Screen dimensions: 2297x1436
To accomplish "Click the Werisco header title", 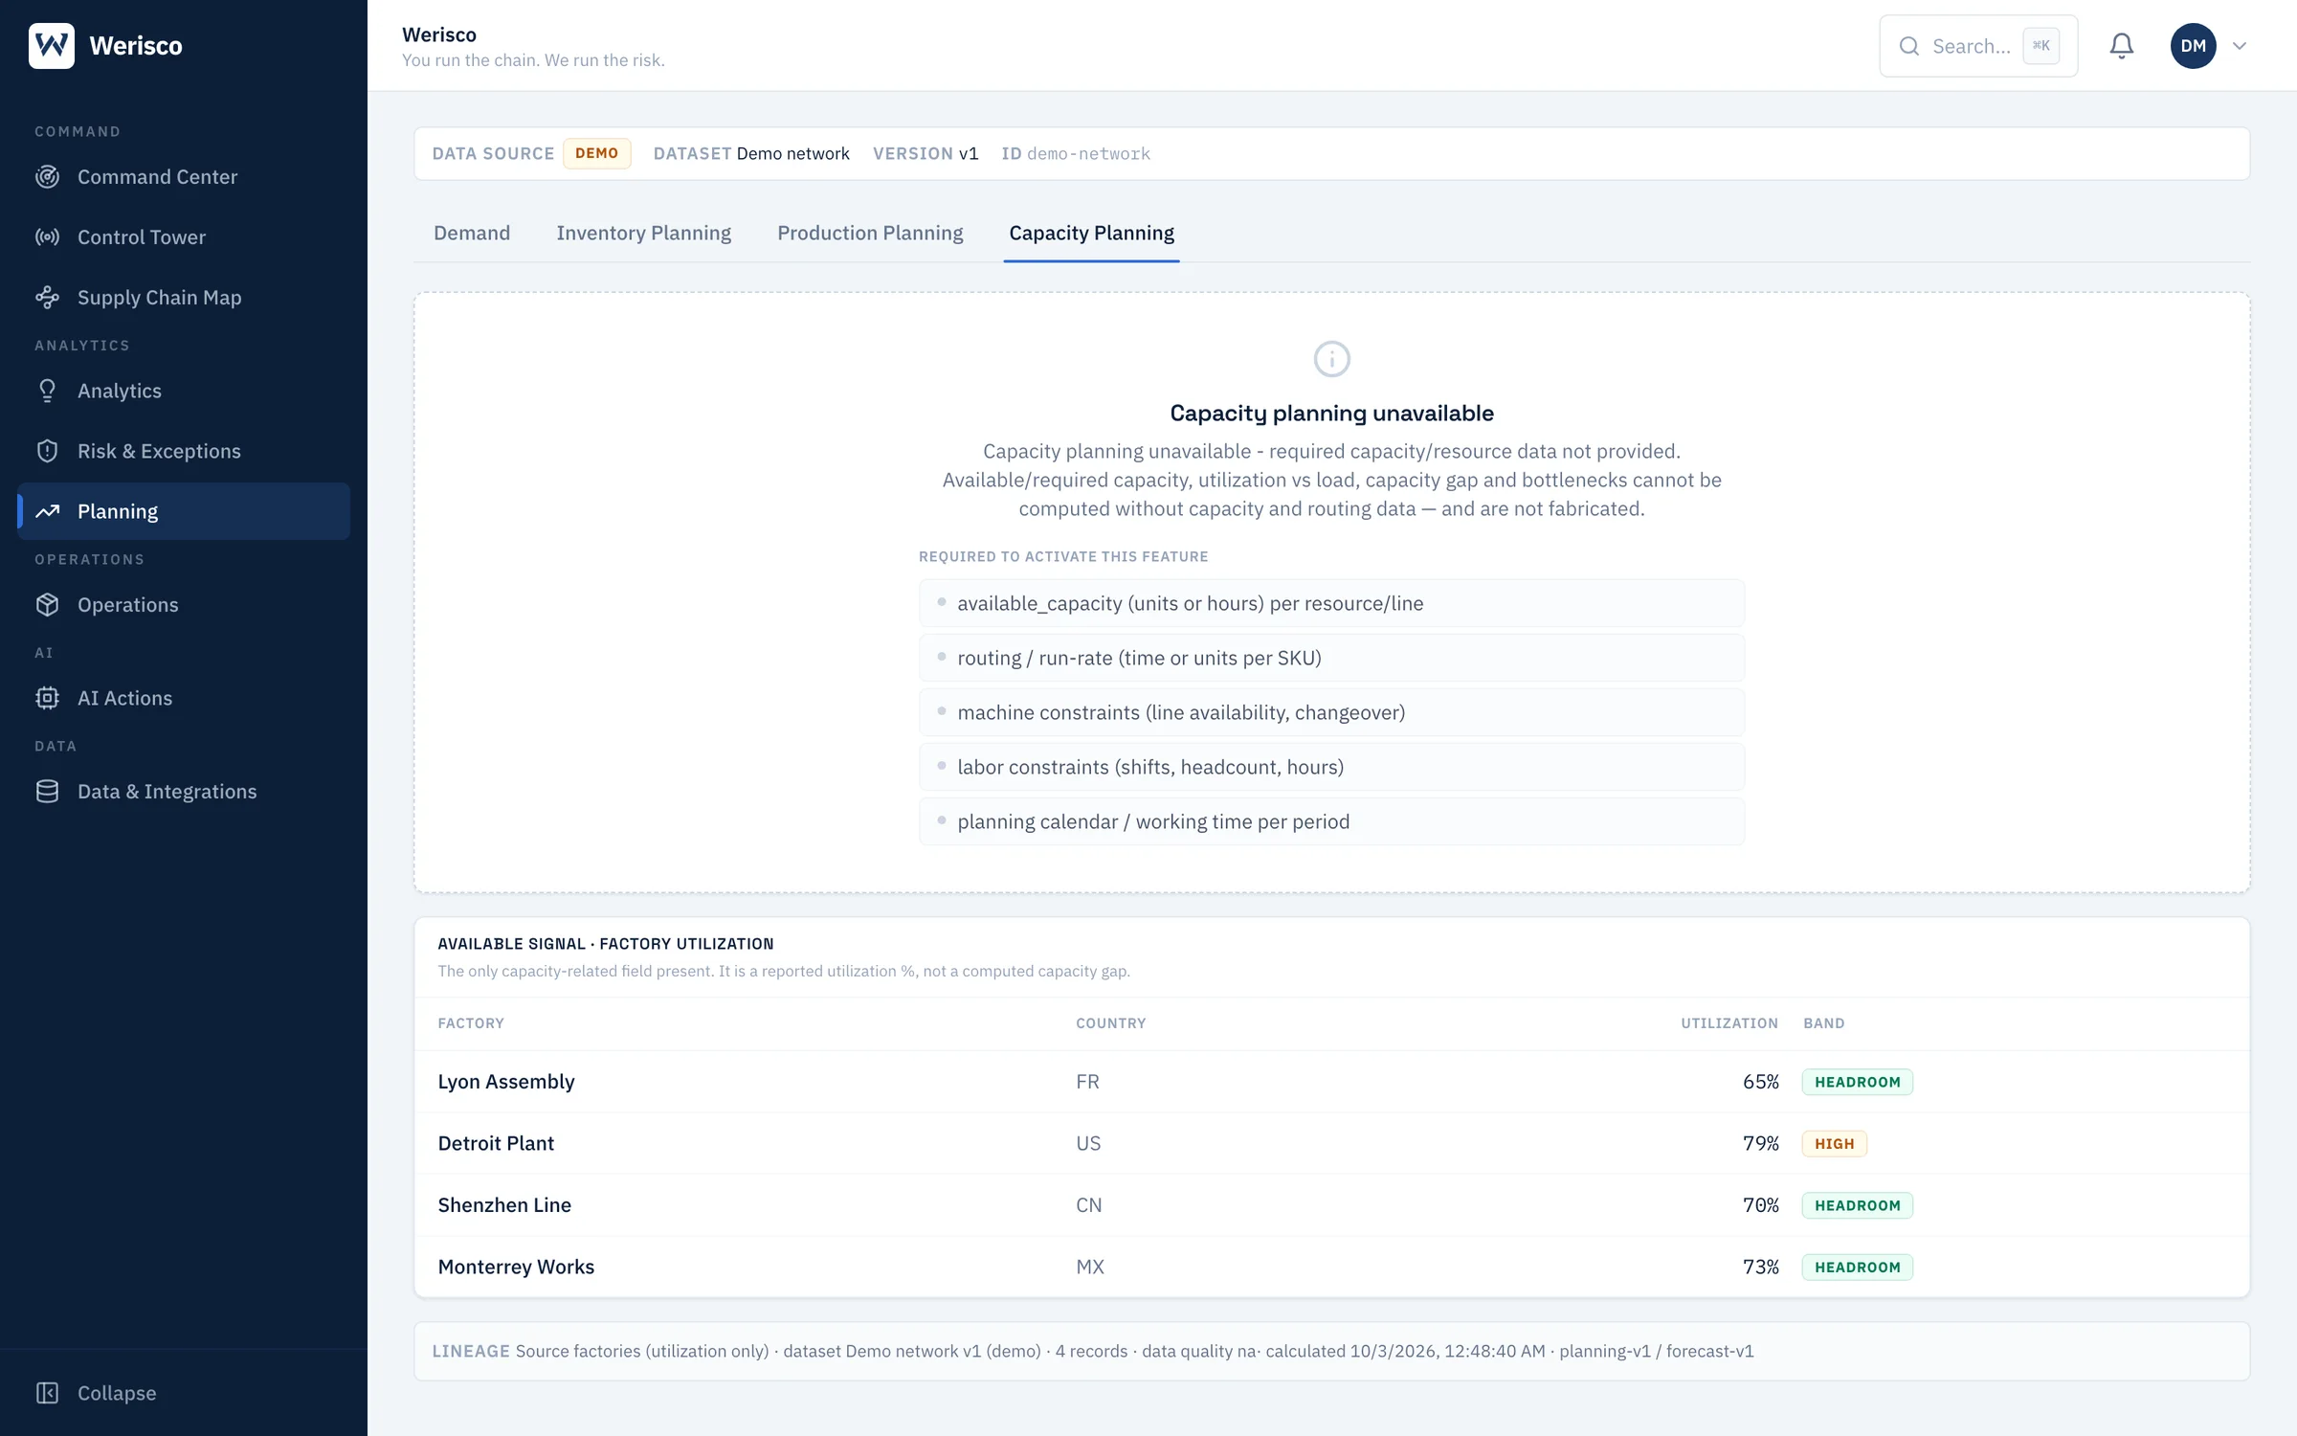I will (x=439, y=34).
